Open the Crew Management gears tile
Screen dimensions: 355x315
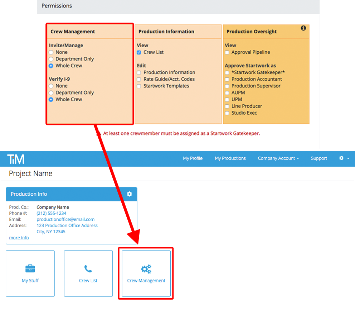(x=146, y=273)
